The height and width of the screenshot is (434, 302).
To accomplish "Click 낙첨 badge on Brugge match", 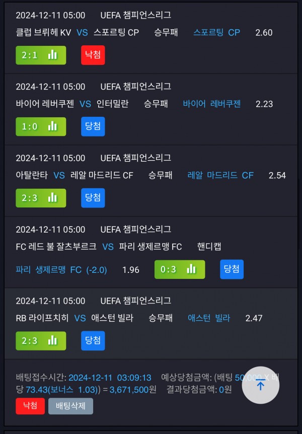I will (93, 55).
